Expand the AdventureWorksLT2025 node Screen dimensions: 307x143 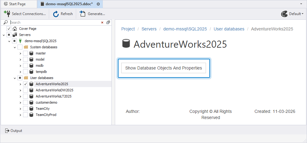(x=20, y=96)
